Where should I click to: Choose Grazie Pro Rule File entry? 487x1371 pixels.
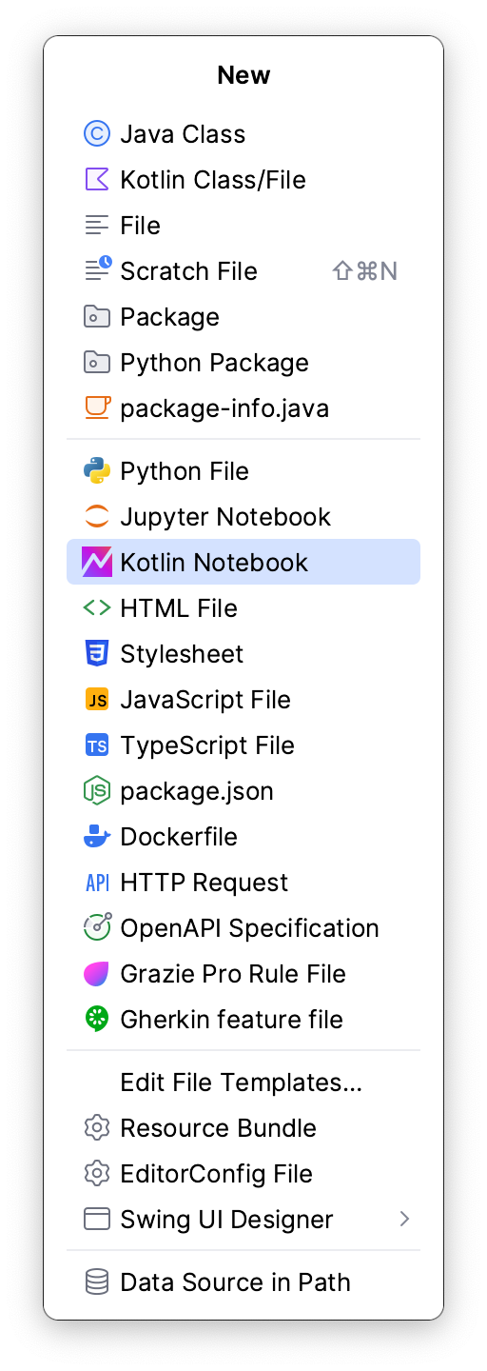[x=243, y=974]
